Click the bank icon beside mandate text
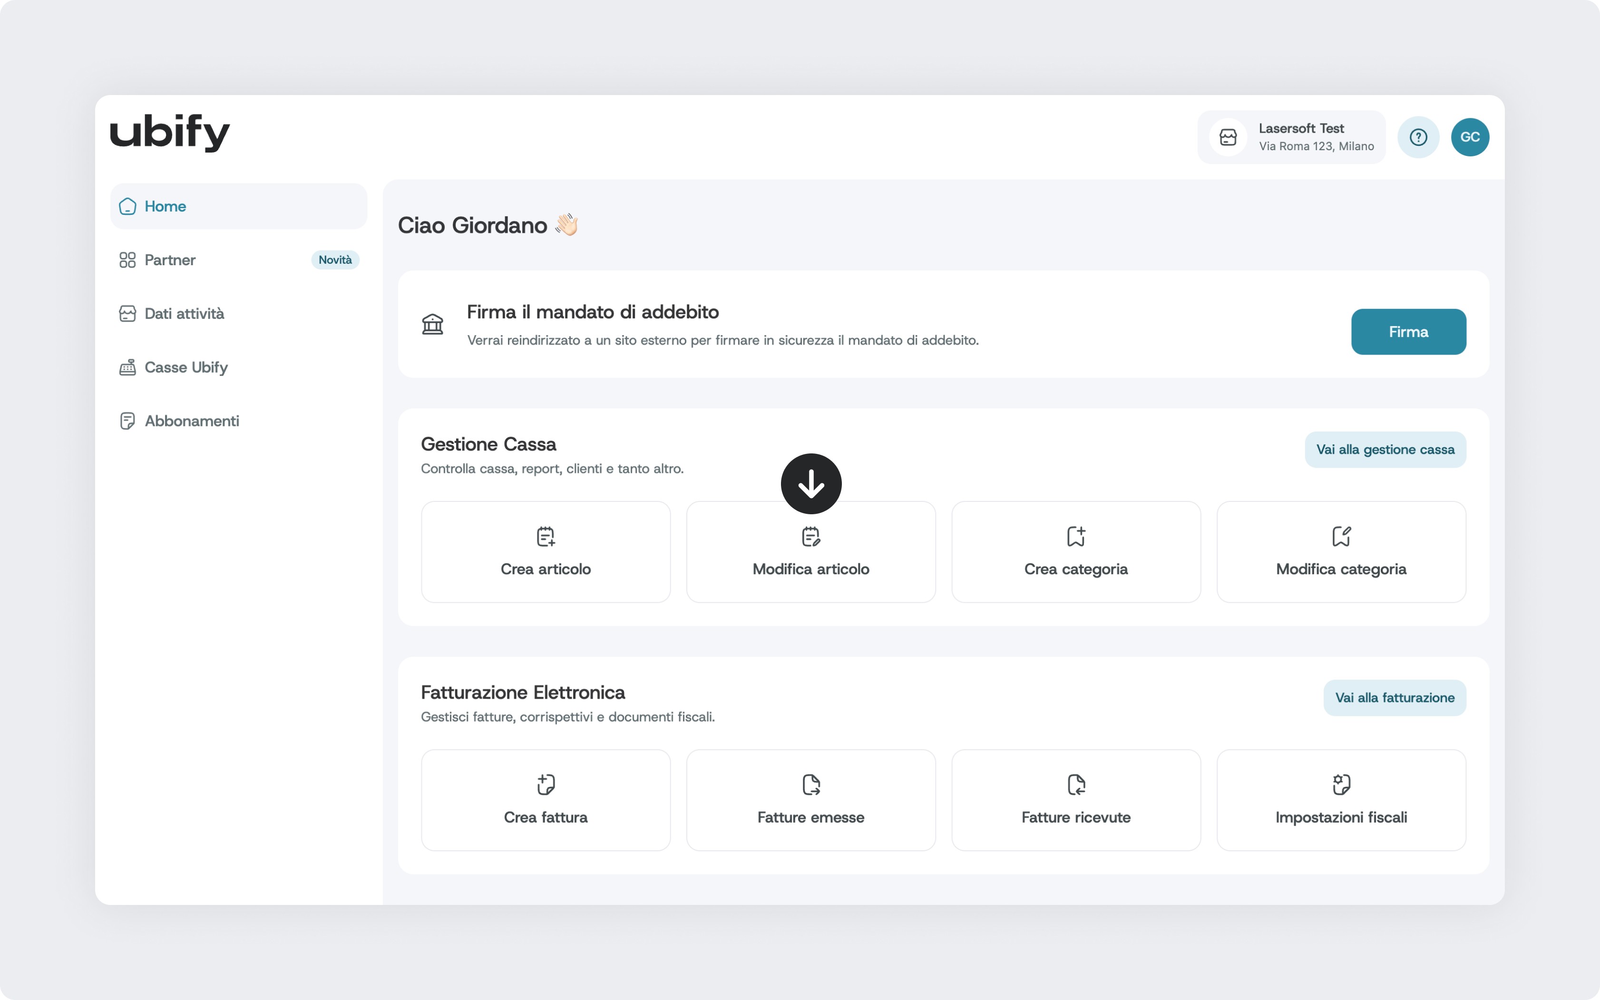The image size is (1600, 1000). coord(433,324)
